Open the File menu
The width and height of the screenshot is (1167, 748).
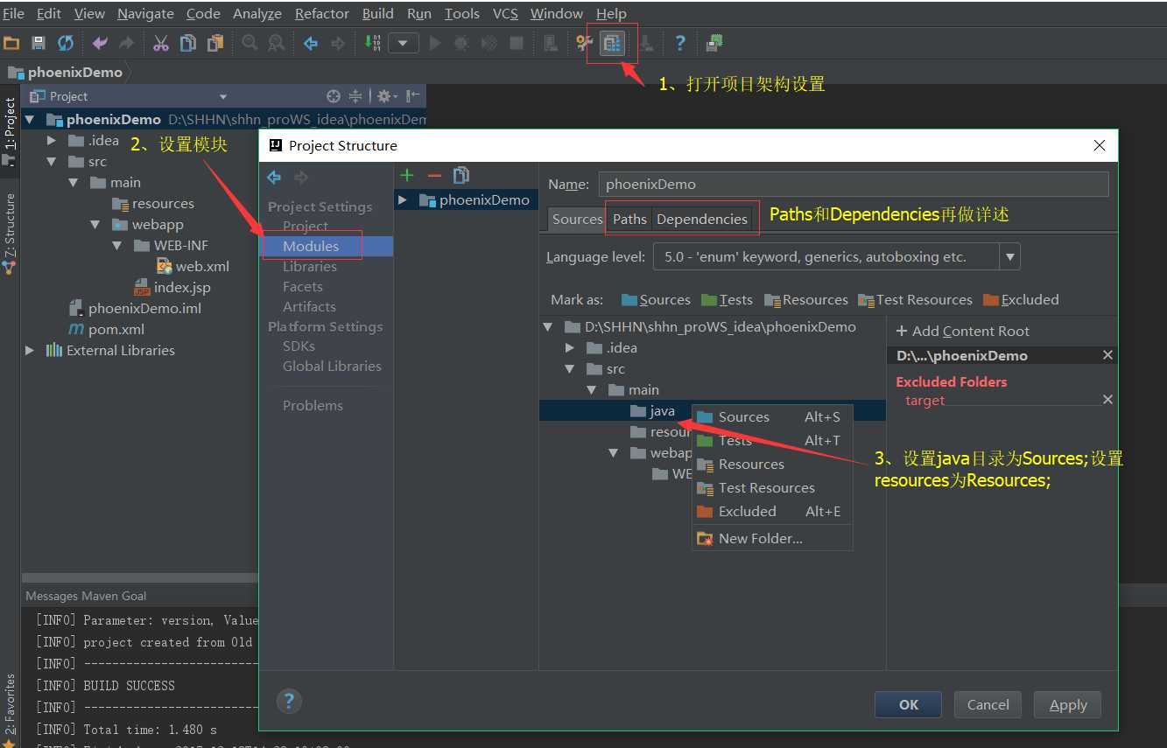click(x=14, y=14)
